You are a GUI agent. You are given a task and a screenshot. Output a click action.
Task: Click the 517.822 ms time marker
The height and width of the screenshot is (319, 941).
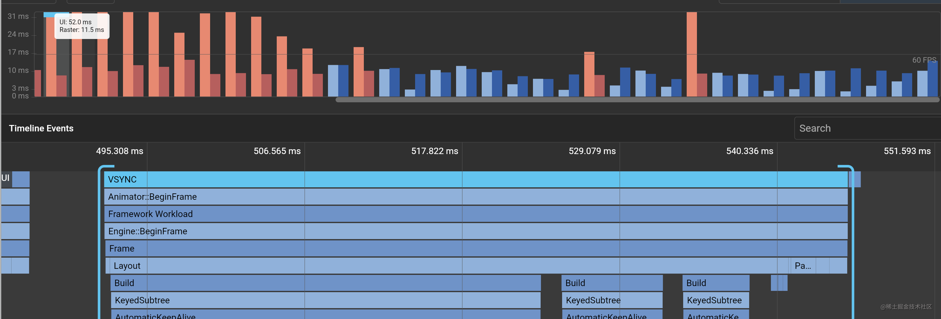(x=434, y=151)
